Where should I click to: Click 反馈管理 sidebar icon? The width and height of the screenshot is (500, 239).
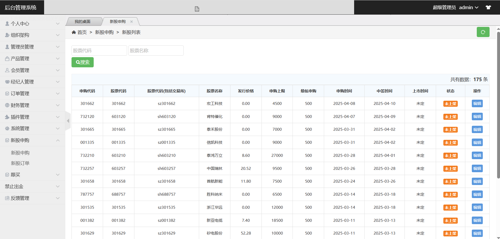[7, 198]
